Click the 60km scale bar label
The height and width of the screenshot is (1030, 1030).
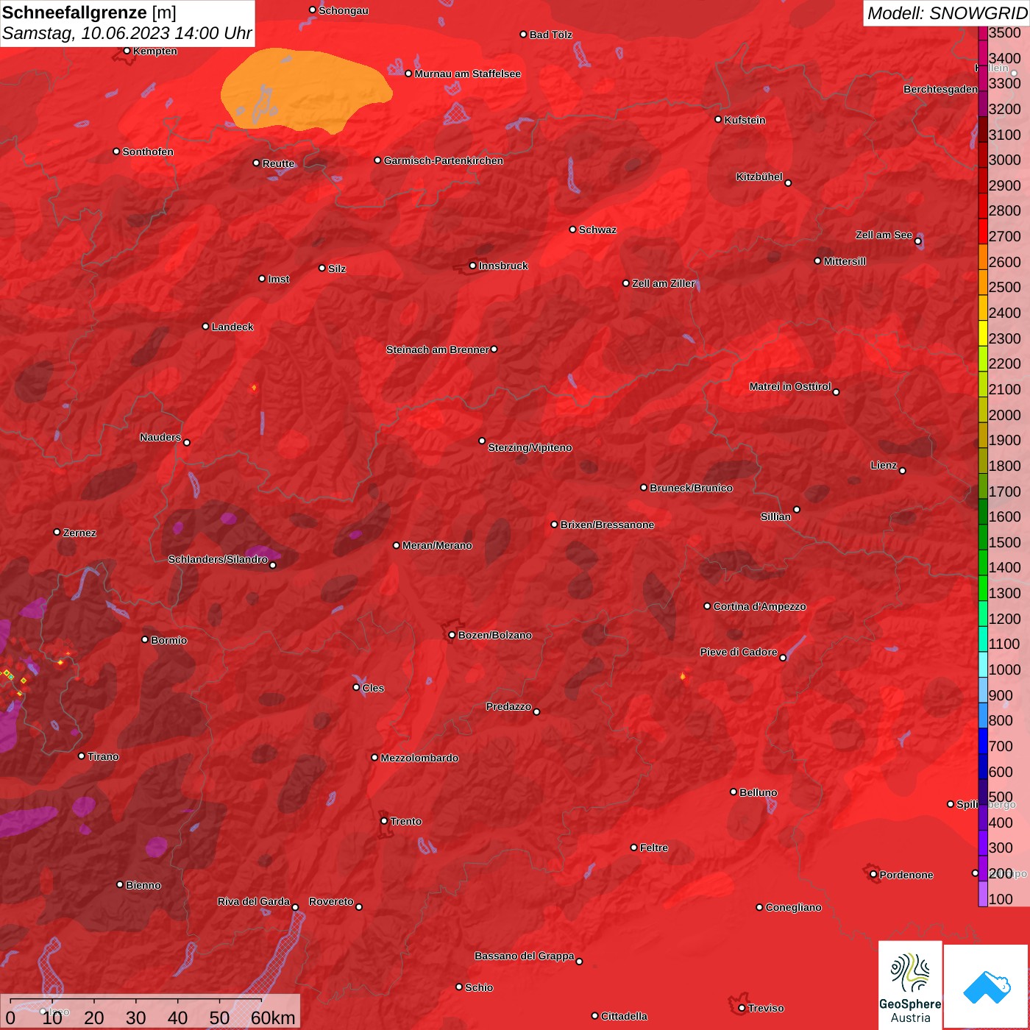(x=273, y=1017)
